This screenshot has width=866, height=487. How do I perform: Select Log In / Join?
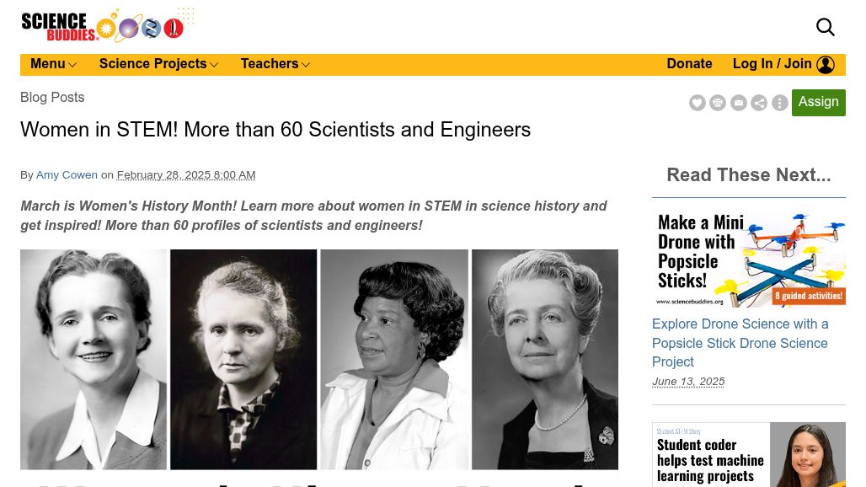772,64
